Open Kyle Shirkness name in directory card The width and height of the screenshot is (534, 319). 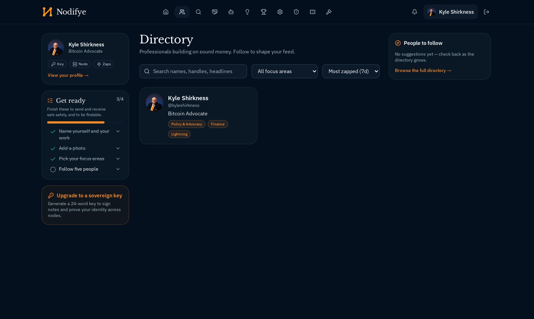click(x=188, y=98)
